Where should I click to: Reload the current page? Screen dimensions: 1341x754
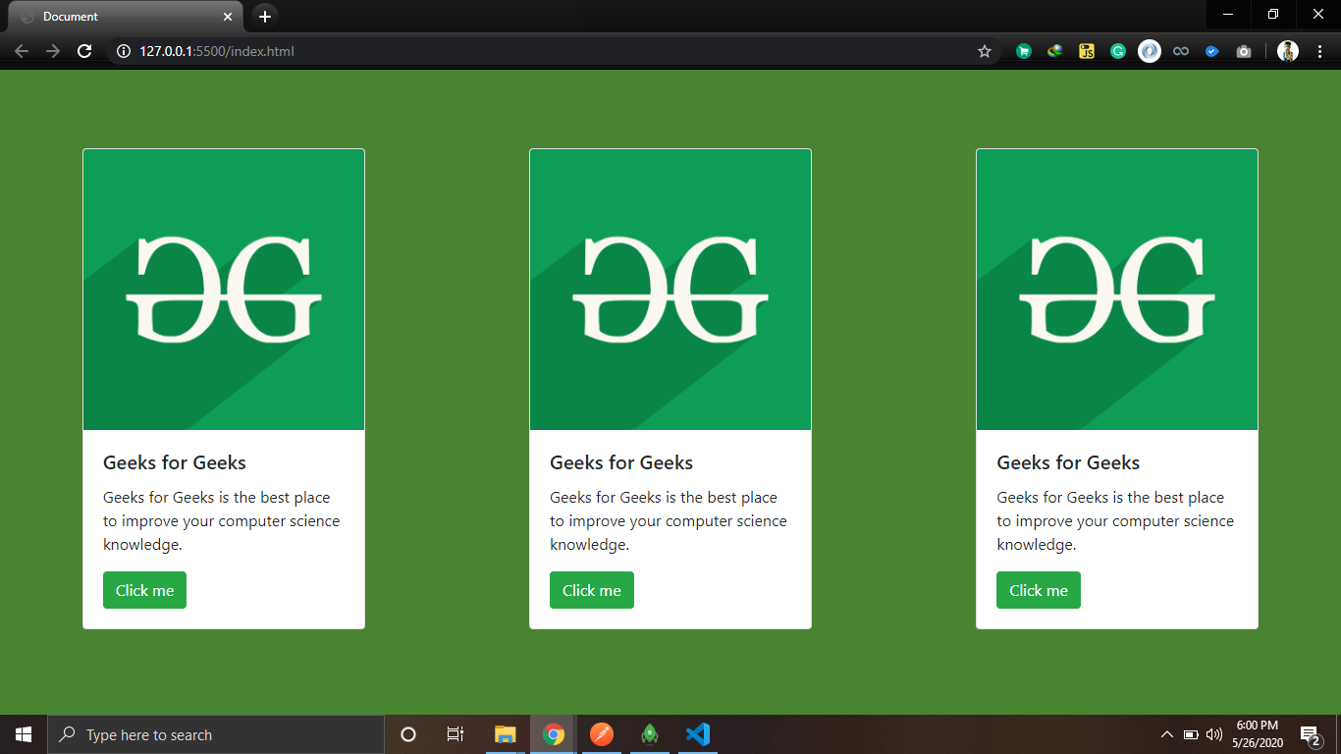(85, 51)
